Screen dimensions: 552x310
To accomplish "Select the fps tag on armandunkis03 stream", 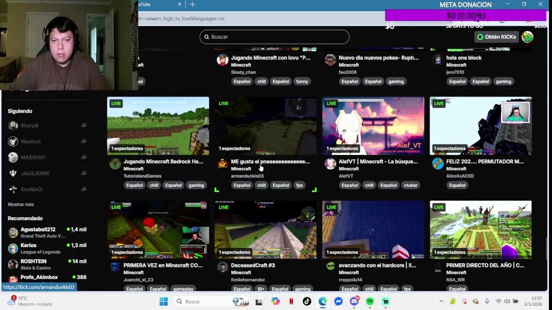I will point(299,185).
